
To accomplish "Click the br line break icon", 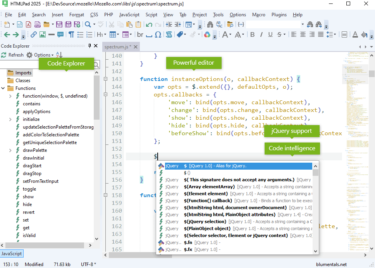I will point(140,34).
